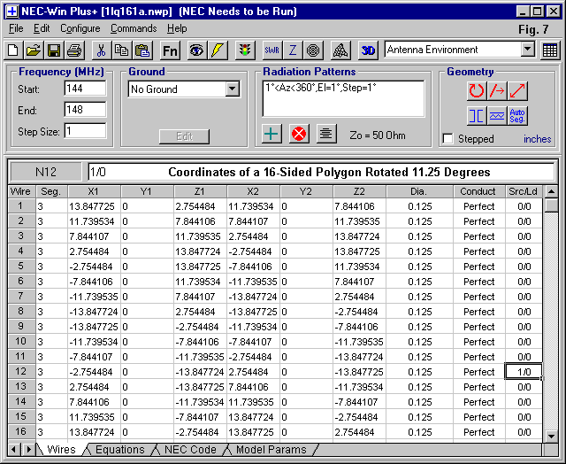This screenshot has height=464, width=566.
Task: Delete radiation pattern with red X icon
Action: pyautogui.click(x=299, y=135)
